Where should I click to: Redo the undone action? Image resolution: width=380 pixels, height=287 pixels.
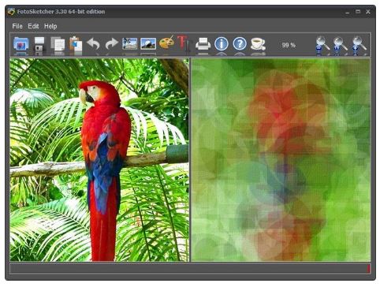click(112, 44)
